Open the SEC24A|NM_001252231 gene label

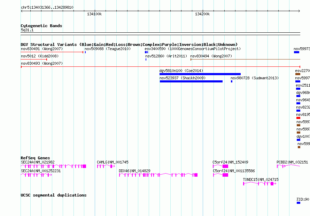pos(41,171)
